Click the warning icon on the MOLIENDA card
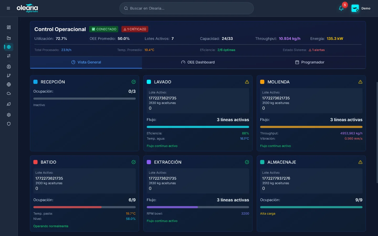This screenshot has width=378, height=236. click(360, 82)
